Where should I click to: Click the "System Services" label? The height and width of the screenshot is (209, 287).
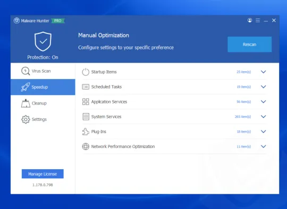[x=106, y=117]
